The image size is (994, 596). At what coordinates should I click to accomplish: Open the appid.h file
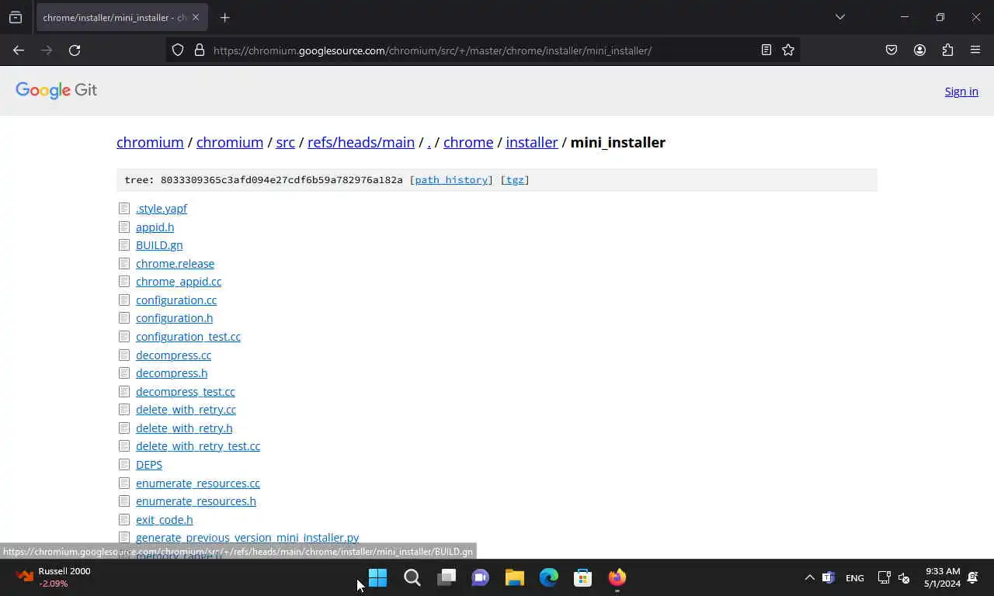[155, 227]
